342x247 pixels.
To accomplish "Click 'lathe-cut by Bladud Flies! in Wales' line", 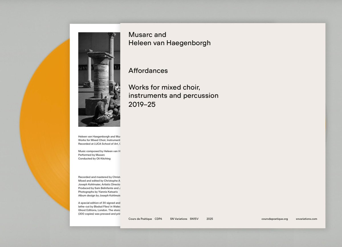I will coord(99,207).
